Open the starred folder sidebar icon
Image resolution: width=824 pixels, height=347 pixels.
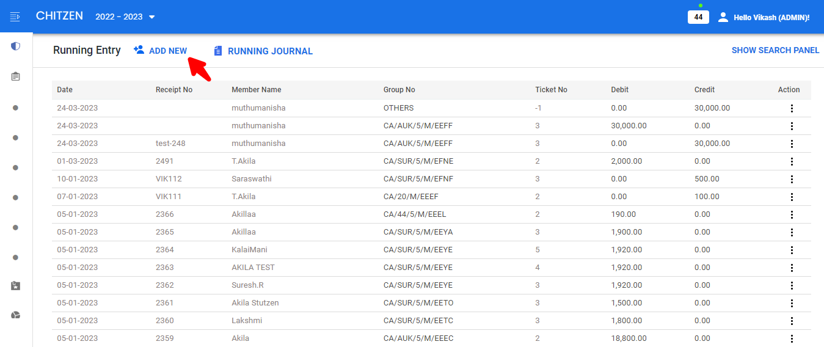16,285
